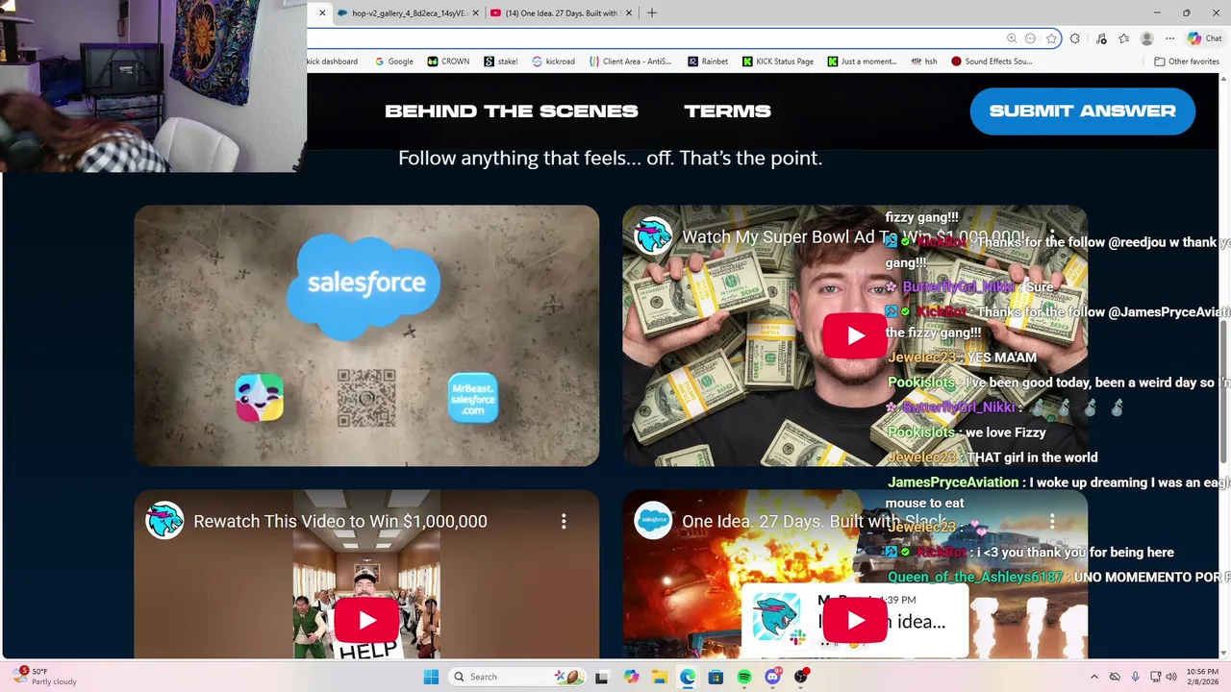Open the kickroad bookmark

tap(553, 62)
